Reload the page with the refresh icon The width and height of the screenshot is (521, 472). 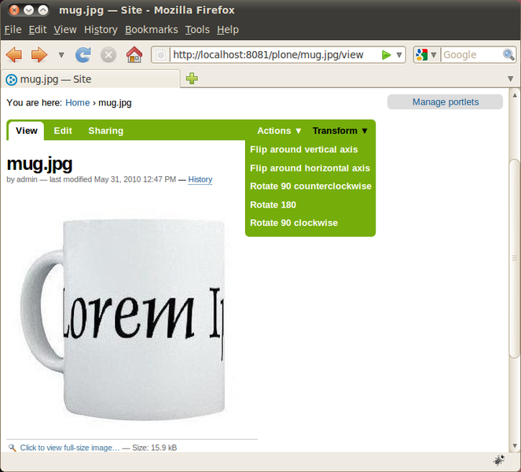coord(83,55)
